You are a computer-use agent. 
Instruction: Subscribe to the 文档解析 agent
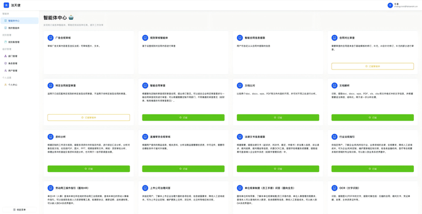[x=373, y=118]
